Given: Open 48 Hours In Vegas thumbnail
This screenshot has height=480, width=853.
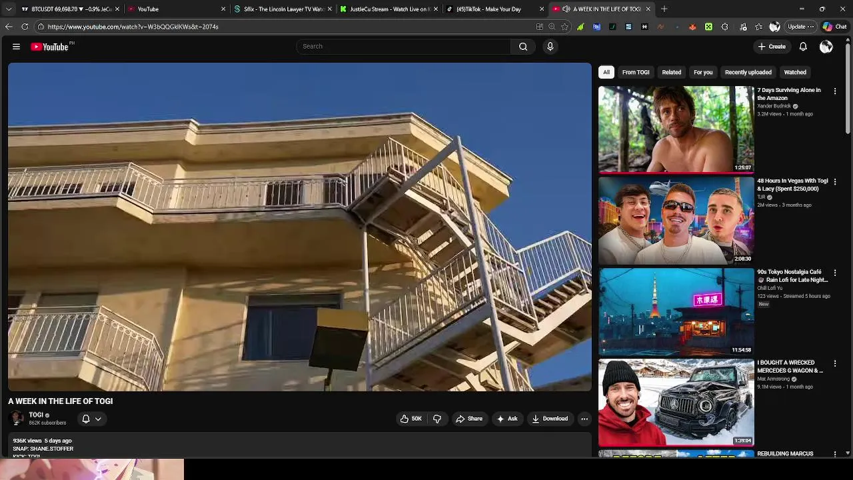Looking at the screenshot, I should tap(676, 220).
